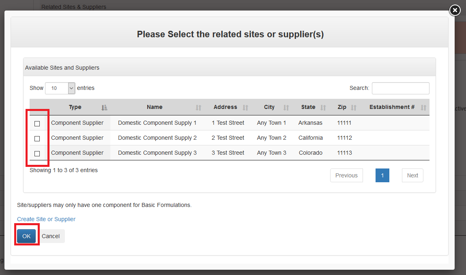Click the Colorado state cell
466x275 pixels.
(311, 153)
